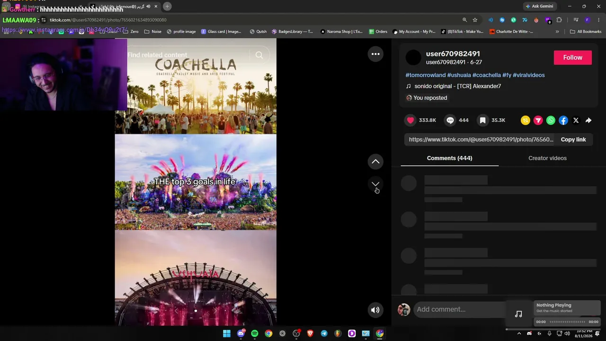
Task: Open the user670982491 profile name
Action: pyautogui.click(x=453, y=54)
